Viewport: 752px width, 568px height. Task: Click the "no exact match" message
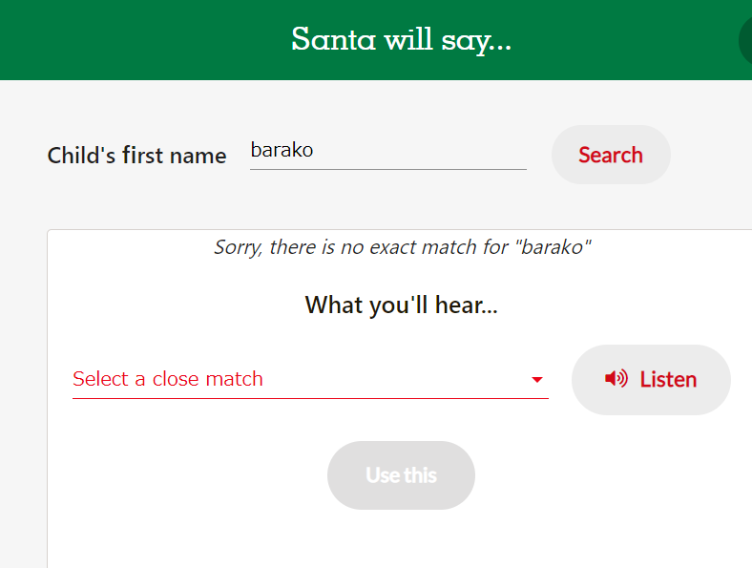point(402,248)
